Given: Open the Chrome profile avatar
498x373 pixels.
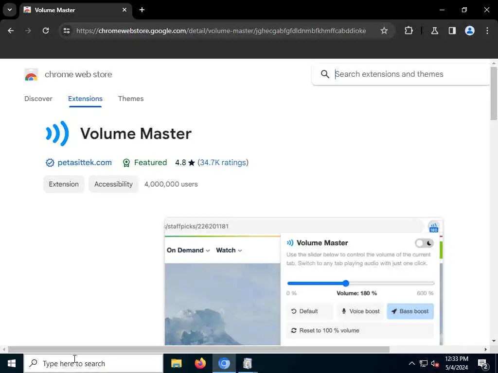Looking at the screenshot, I should 469,31.
